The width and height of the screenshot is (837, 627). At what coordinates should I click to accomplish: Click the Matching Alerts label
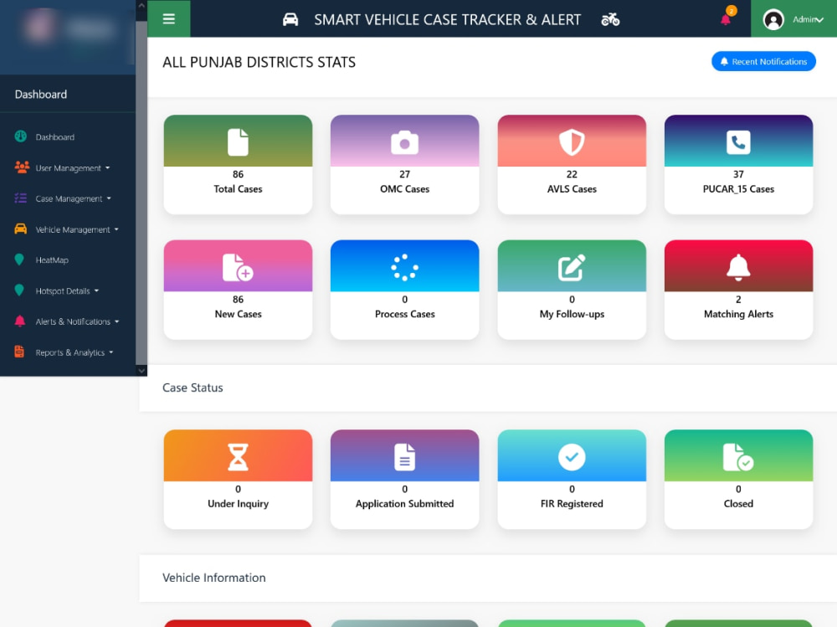point(738,314)
